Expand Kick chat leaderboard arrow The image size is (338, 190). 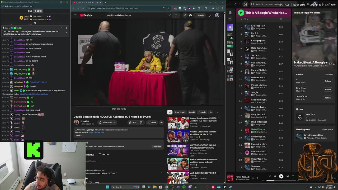(x=35, y=23)
